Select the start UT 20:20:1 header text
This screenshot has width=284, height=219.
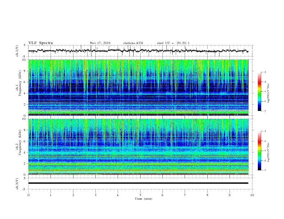[173, 43]
